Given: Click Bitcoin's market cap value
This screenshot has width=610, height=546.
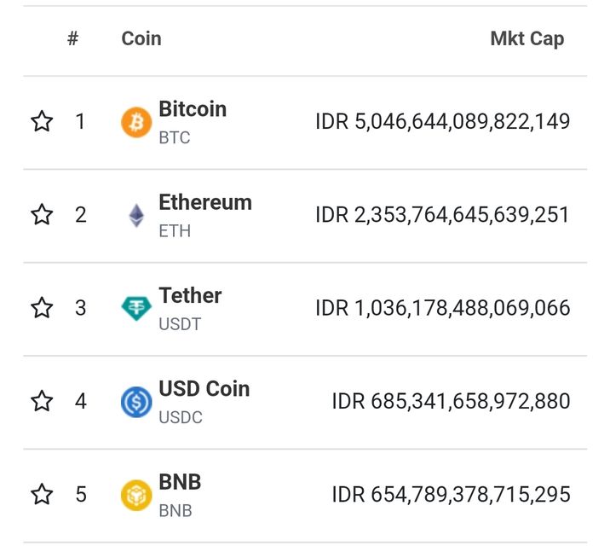Looking at the screenshot, I should (442, 121).
